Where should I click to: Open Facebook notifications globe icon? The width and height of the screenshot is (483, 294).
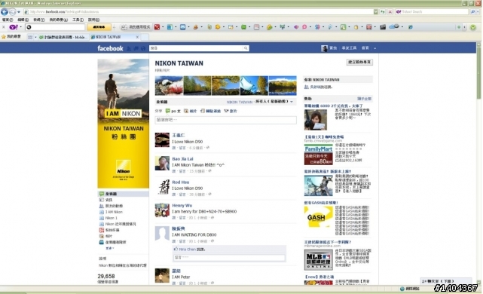pyautogui.click(x=143, y=48)
